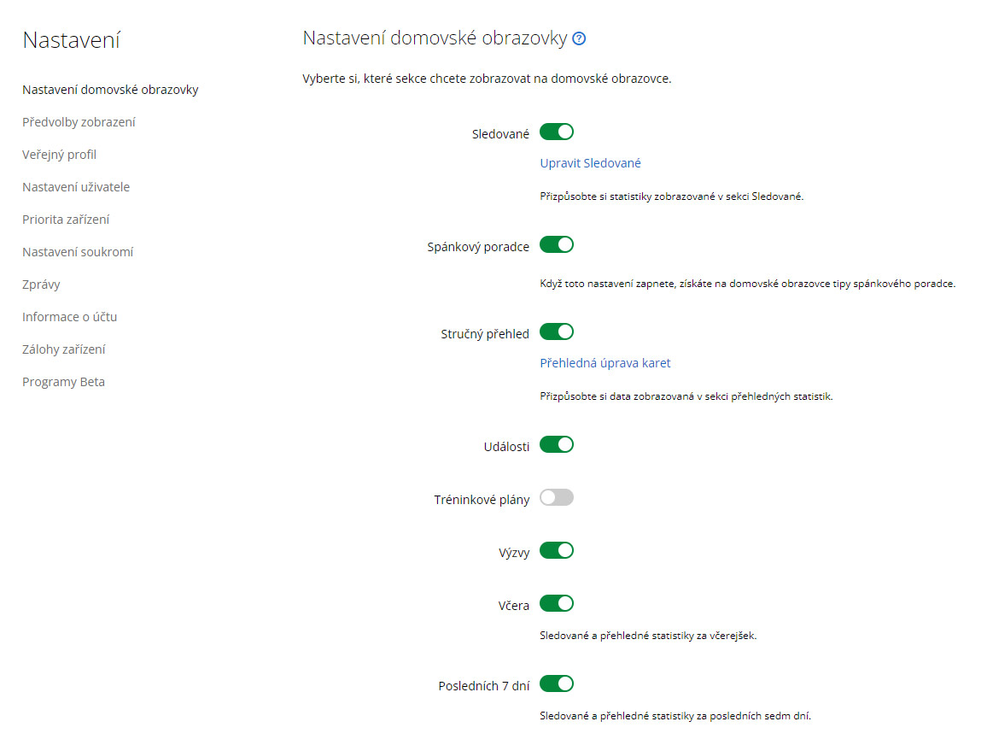
Task: Toggle the Včera section switch
Action: (557, 603)
